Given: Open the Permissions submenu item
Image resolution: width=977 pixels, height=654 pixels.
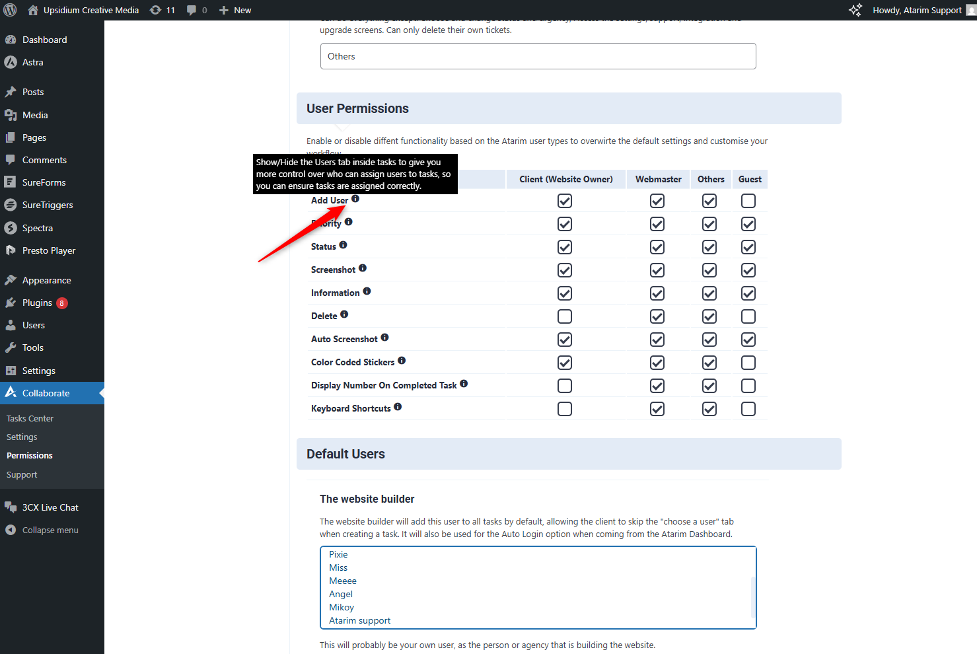Looking at the screenshot, I should [30, 455].
